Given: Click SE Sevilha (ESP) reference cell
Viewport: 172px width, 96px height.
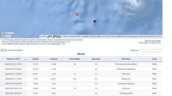Looking at the screenshot, I should pyautogui.click(x=126, y=93).
